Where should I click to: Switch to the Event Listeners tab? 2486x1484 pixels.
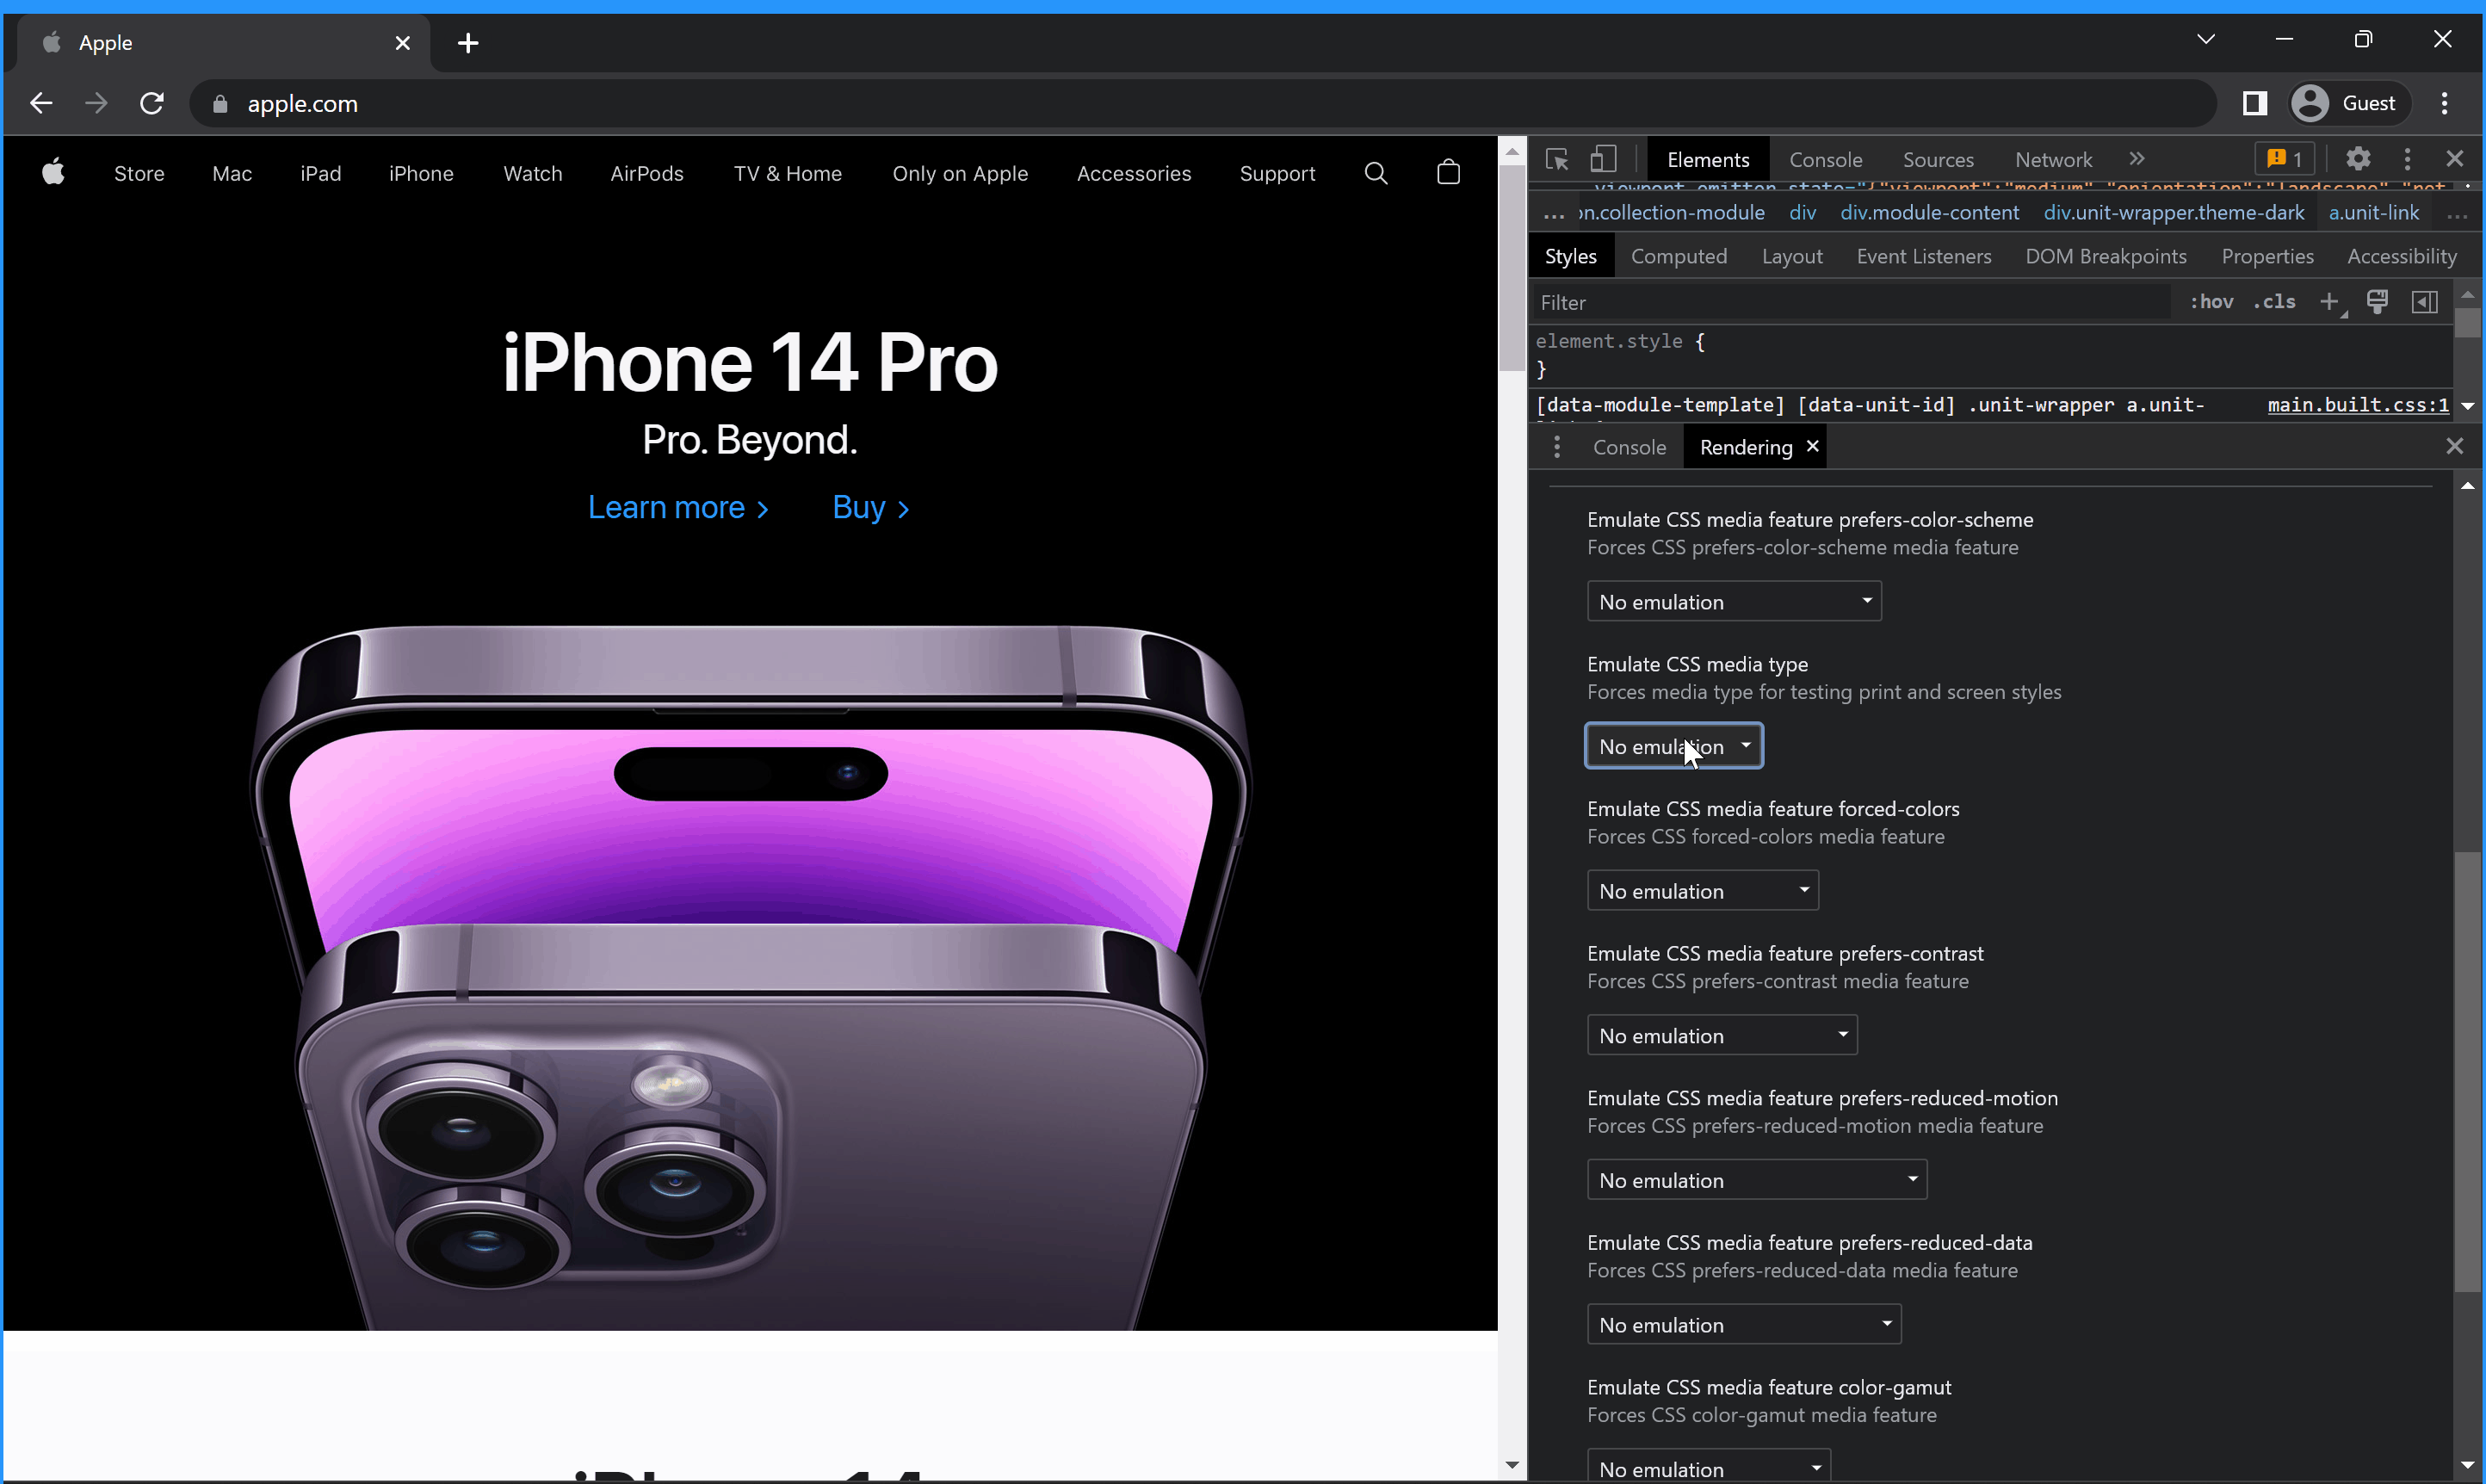pos(1922,255)
